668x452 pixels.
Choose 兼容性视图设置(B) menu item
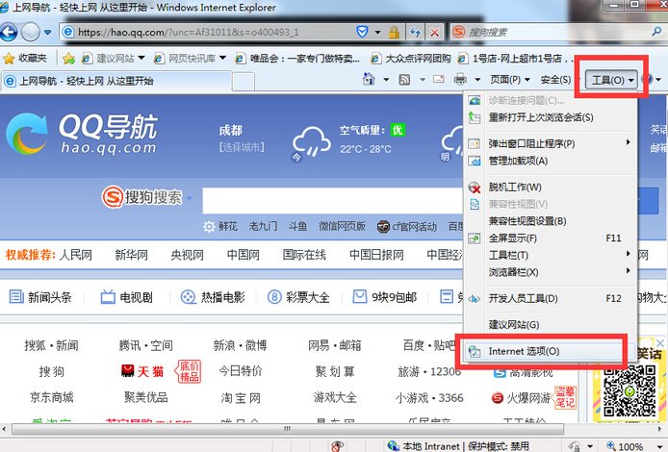click(x=550, y=221)
